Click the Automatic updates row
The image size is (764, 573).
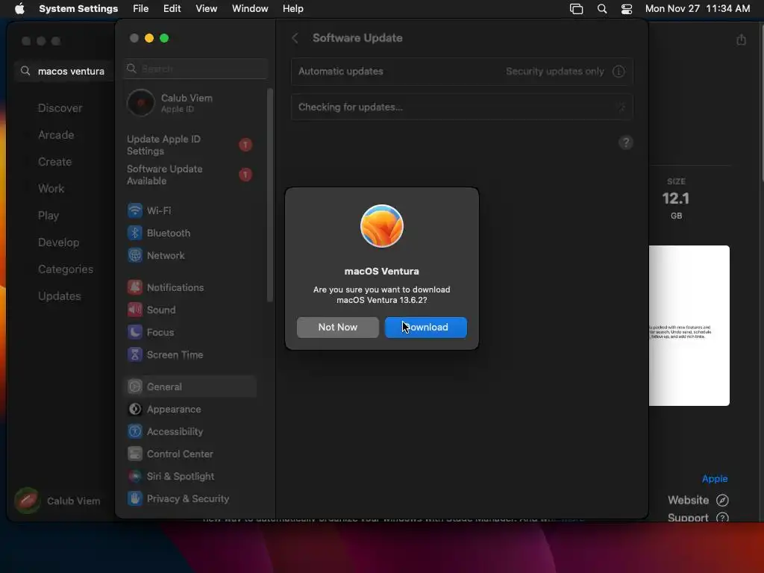coord(462,71)
